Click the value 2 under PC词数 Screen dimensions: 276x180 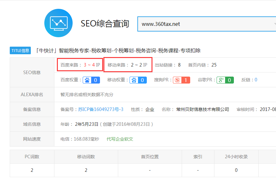[x=32, y=170]
